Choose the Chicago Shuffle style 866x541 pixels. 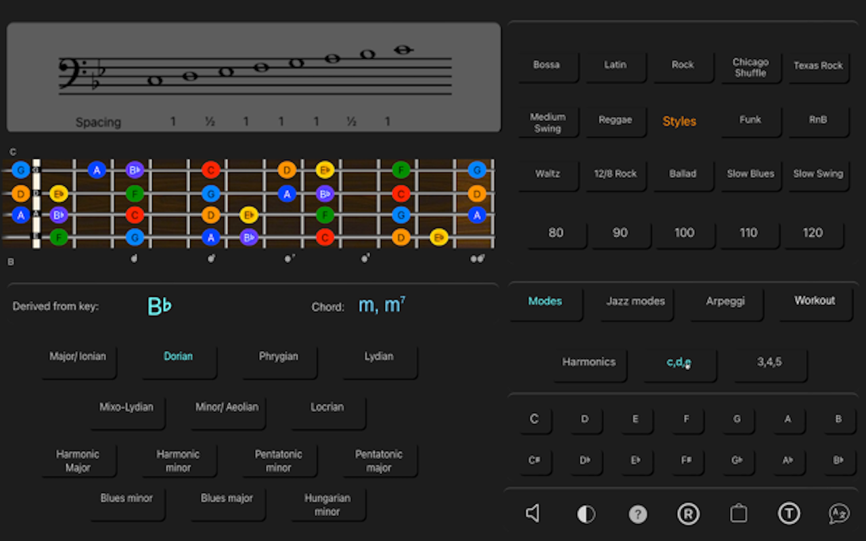750,66
